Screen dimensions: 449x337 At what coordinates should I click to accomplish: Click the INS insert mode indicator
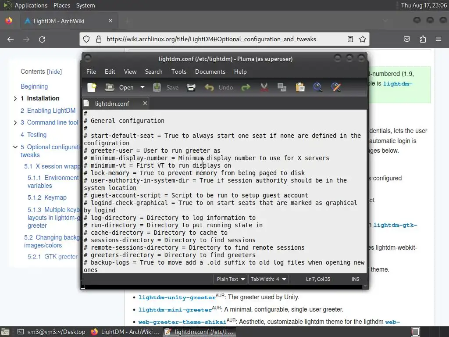pyautogui.click(x=355, y=279)
